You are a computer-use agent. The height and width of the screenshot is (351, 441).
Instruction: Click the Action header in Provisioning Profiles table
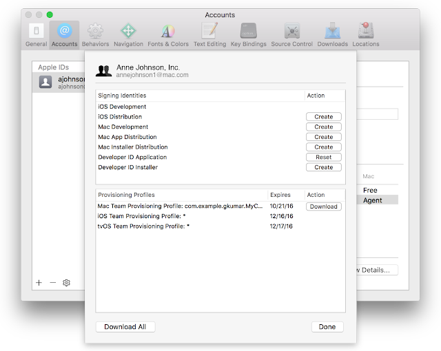point(325,195)
